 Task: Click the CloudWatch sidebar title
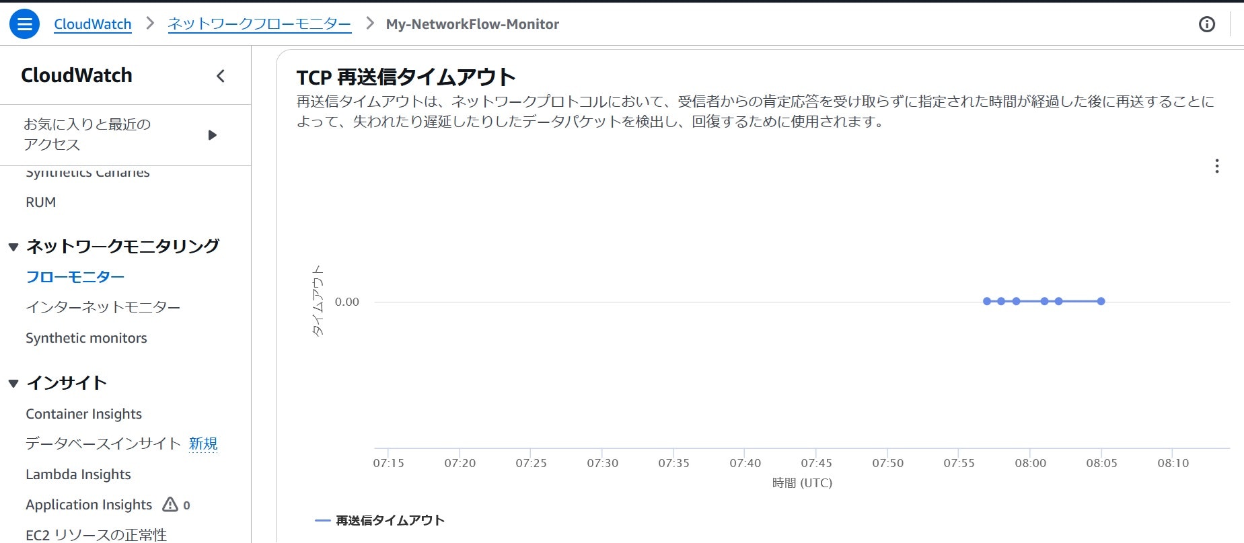(x=77, y=75)
